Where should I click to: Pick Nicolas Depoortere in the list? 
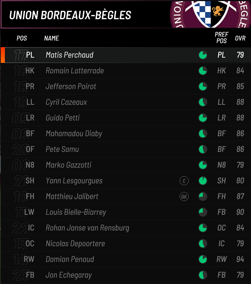[75, 244]
